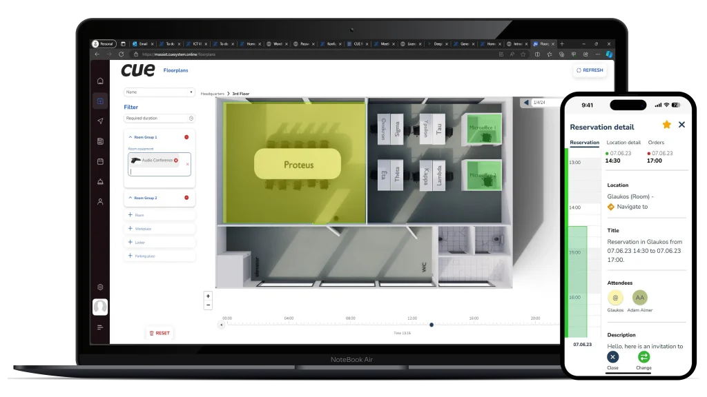Zoom in on floorplan with plus button
The image size is (707, 397).
[208, 296]
